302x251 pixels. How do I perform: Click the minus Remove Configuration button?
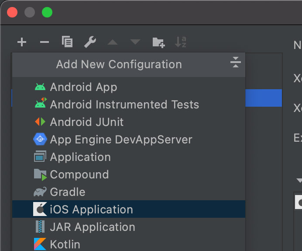(x=45, y=42)
